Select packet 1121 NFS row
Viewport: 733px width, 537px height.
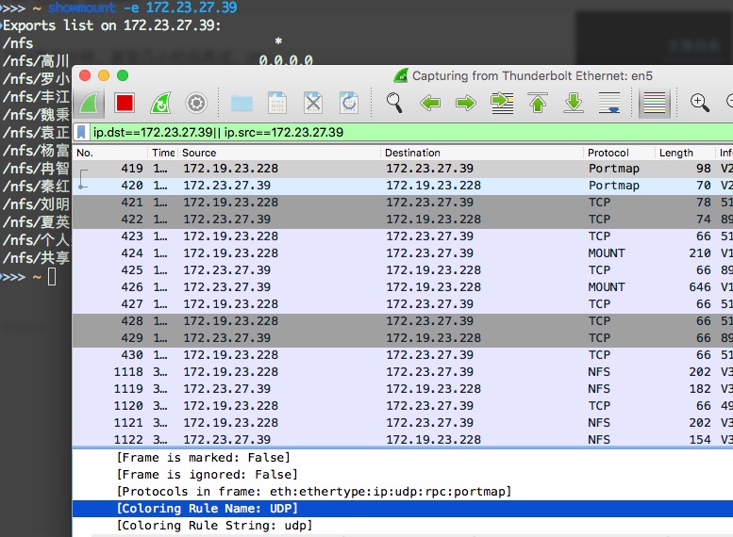coord(403,423)
